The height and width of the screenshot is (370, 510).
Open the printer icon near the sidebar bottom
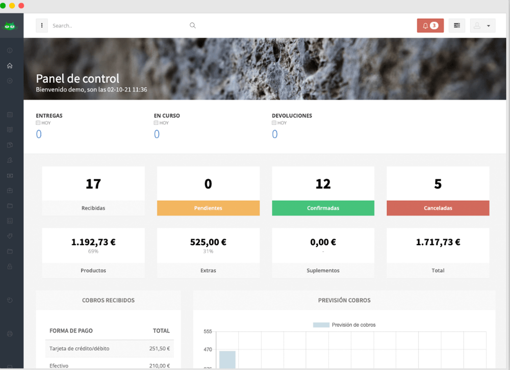[10, 334]
